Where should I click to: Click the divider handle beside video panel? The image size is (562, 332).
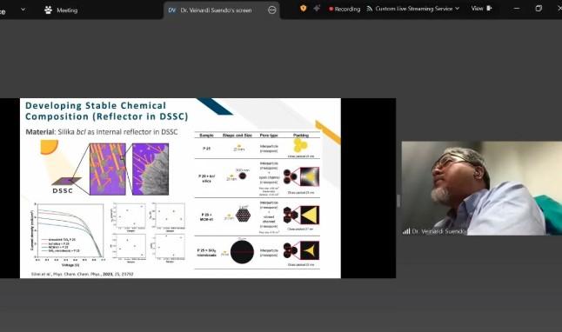click(x=398, y=201)
